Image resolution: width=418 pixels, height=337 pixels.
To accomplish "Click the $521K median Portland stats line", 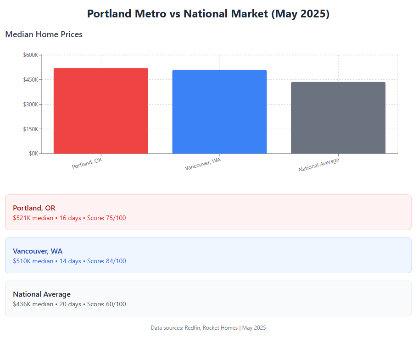I will [x=69, y=218].
